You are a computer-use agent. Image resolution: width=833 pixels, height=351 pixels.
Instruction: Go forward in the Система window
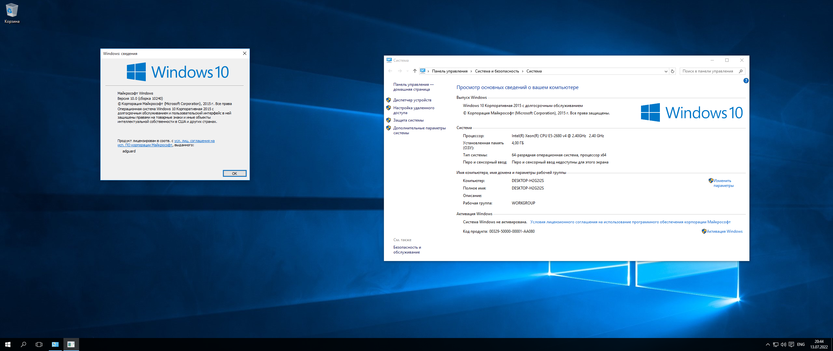(400, 71)
